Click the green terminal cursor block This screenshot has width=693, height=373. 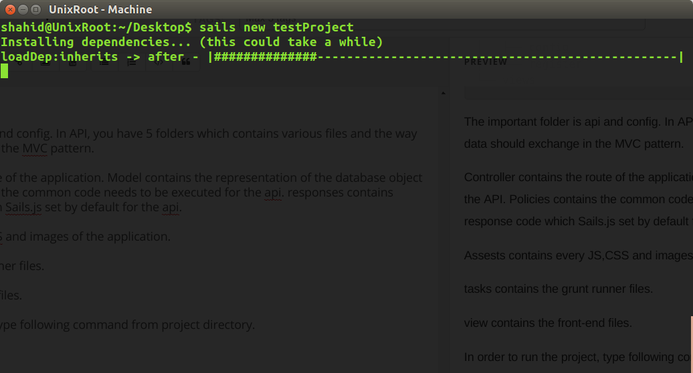5,72
